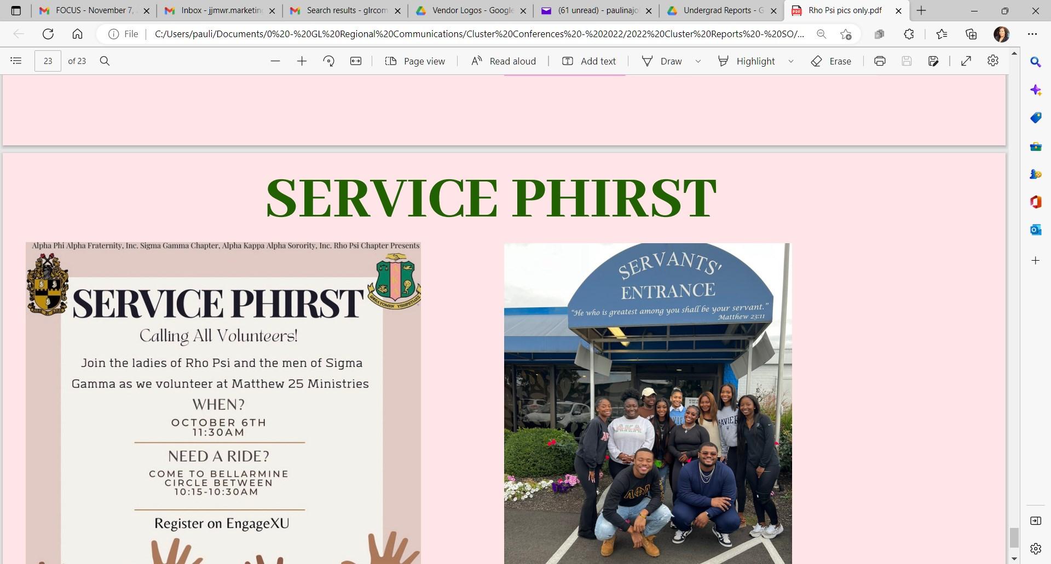The height and width of the screenshot is (564, 1051).
Task: Open PDF viewer settings gear
Action: point(993,61)
